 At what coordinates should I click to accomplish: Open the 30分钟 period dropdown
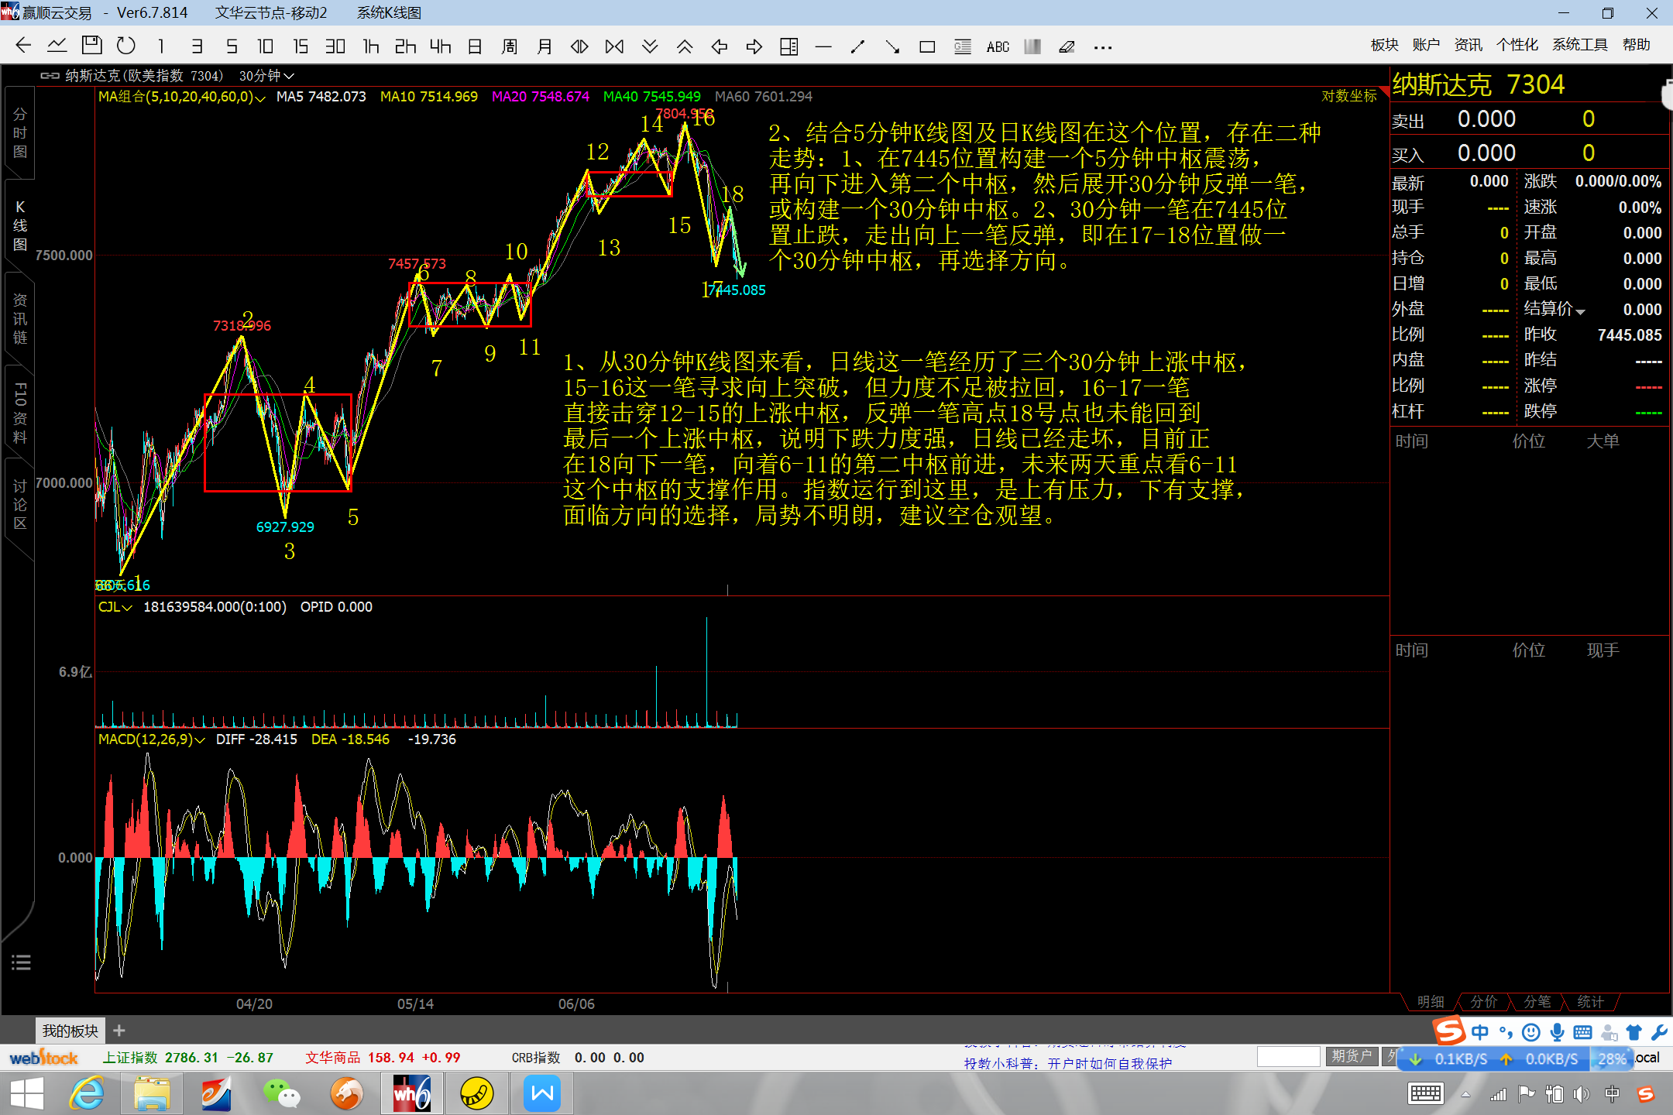point(266,76)
